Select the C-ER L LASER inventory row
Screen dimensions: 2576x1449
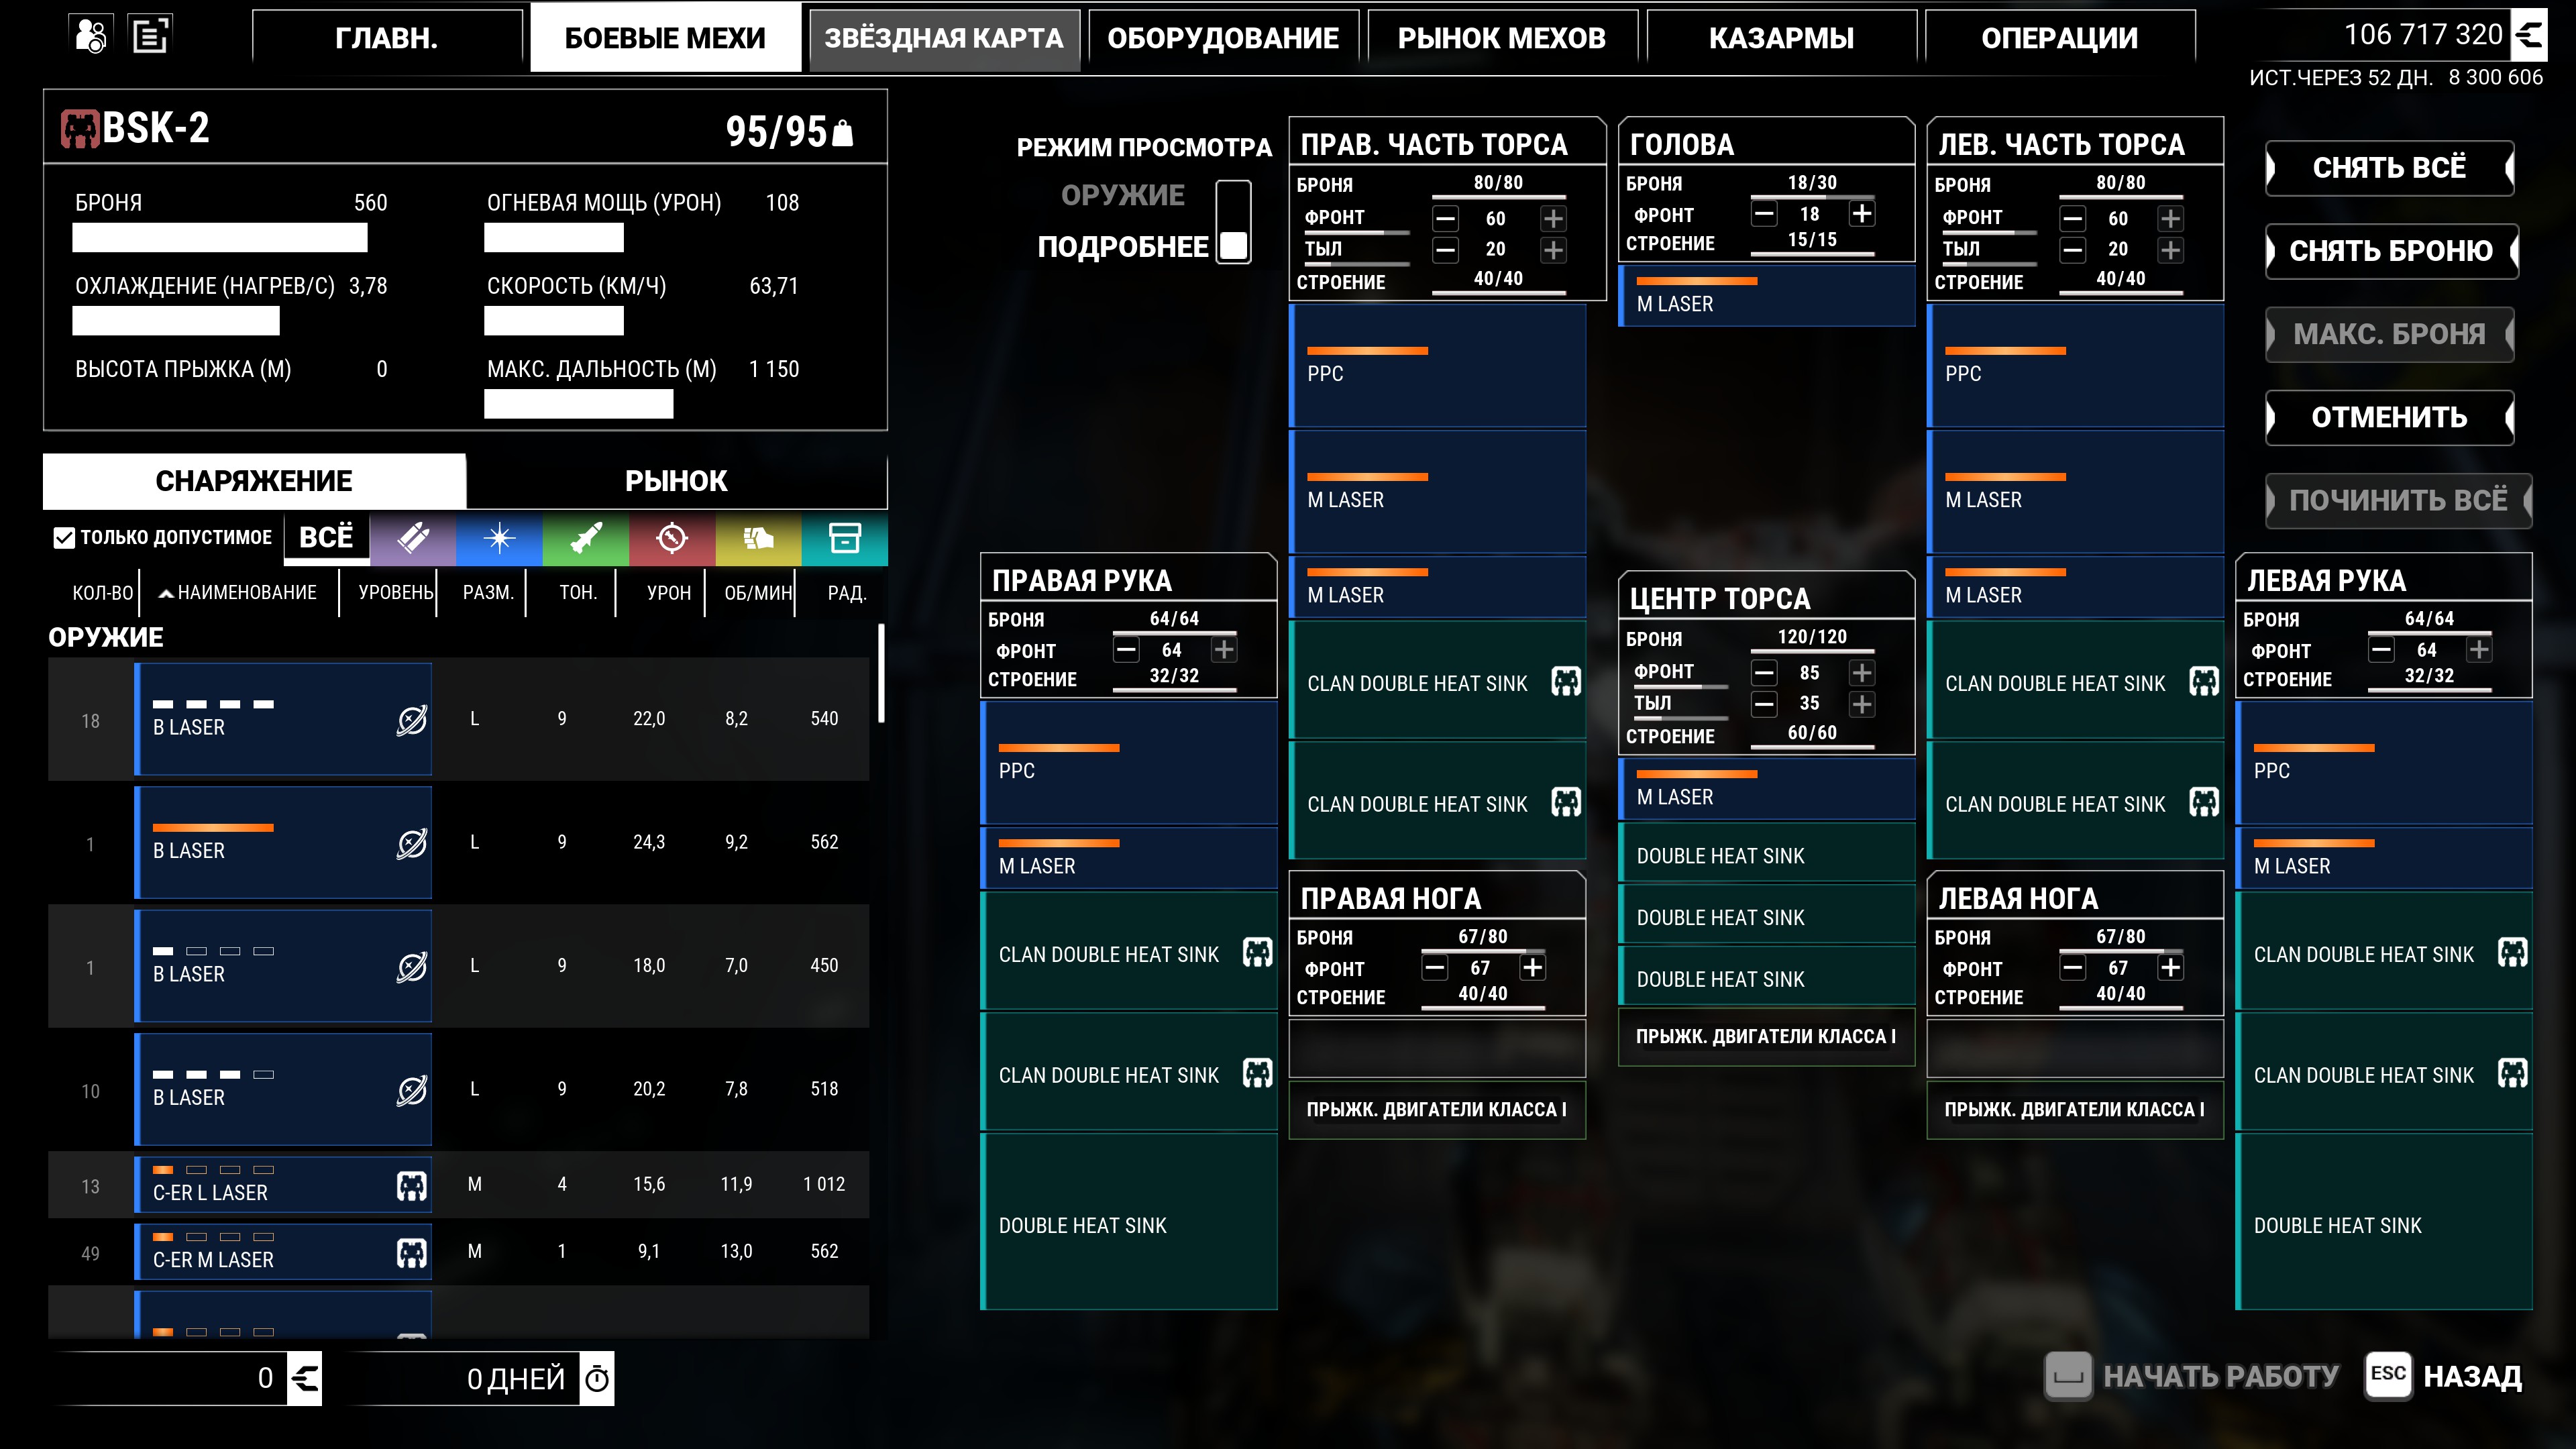tap(458, 1185)
